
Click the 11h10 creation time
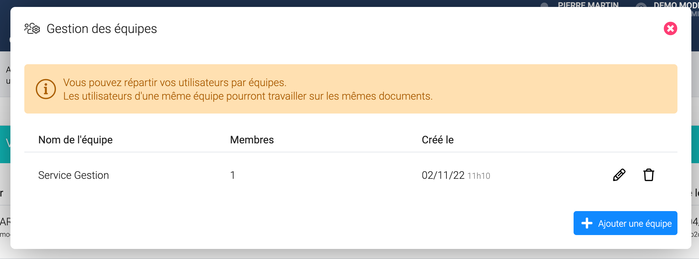point(479,176)
